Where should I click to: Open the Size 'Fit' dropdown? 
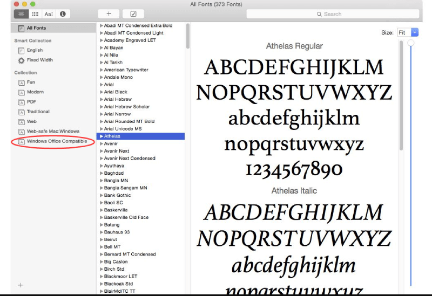pos(414,32)
